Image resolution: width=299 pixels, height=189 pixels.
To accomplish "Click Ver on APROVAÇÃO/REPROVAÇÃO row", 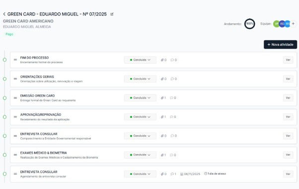I will (288, 117).
